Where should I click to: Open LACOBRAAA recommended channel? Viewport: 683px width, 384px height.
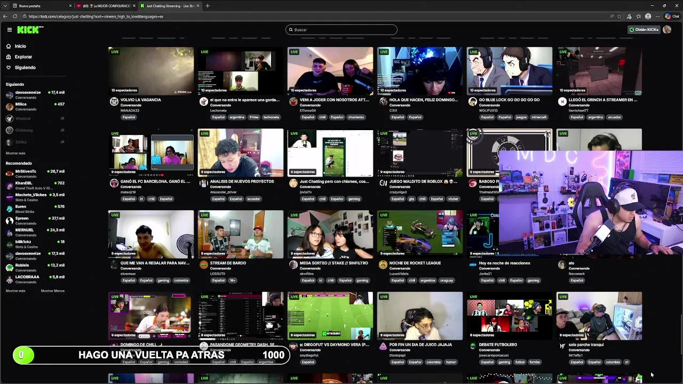click(35, 279)
